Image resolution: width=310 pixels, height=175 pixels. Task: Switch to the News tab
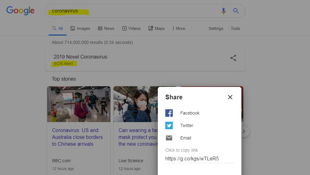point(106,28)
